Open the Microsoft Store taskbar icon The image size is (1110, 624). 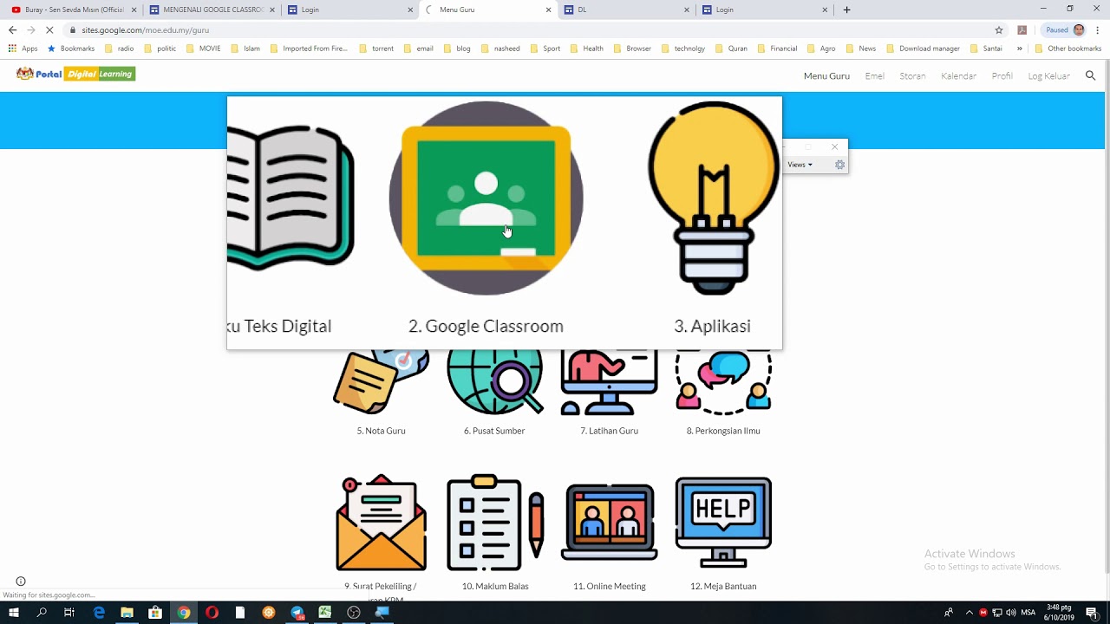pos(155,613)
